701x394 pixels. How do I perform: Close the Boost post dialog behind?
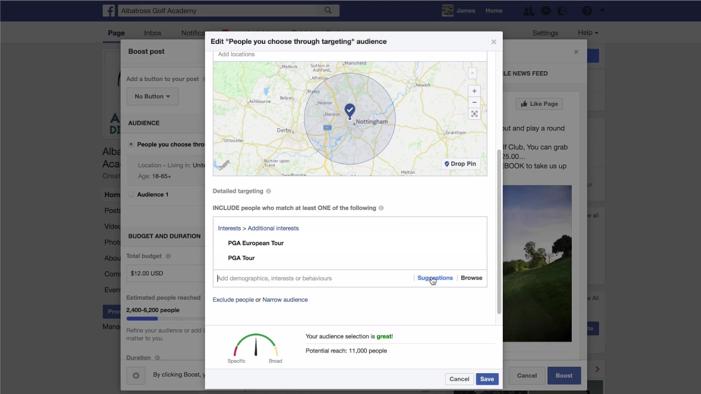click(x=576, y=51)
